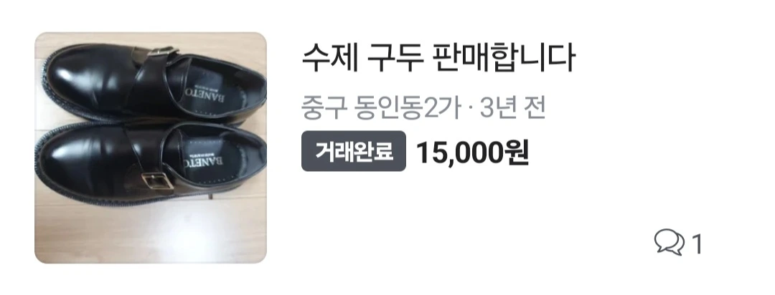Image resolution: width=775 pixels, height=295 pixels.
Task: Open the black shoes product thumbnail
Action: tap(151, 147)
